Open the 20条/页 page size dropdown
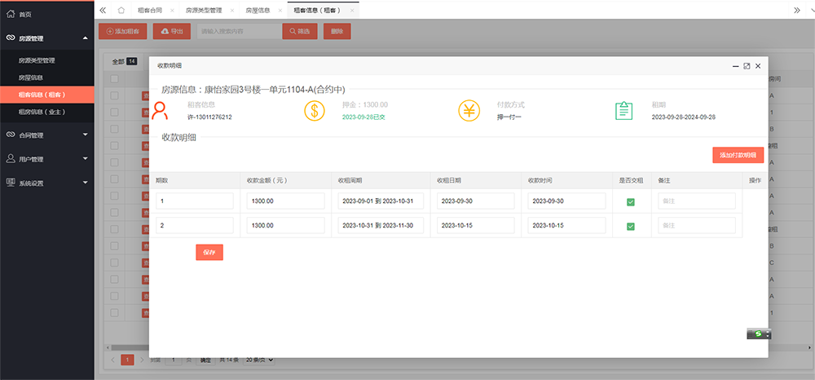This screenshot has width=815, height=380. [260, 360]
